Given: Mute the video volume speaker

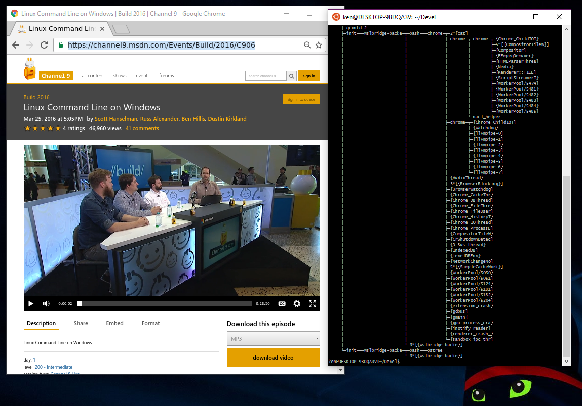Looking at the screenshot, I should tap(46, 304).
